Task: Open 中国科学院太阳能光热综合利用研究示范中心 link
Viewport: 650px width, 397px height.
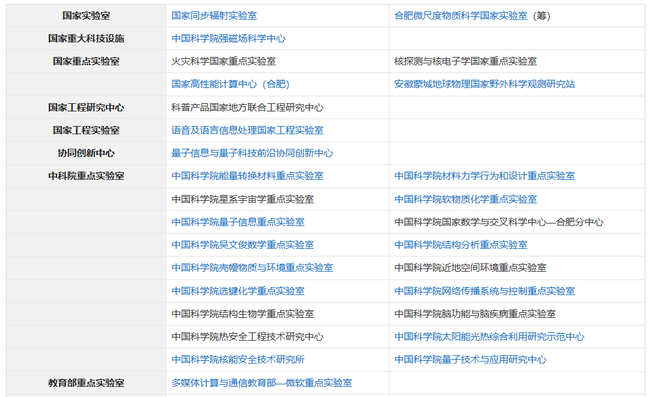Action: [x=489, y=336]
